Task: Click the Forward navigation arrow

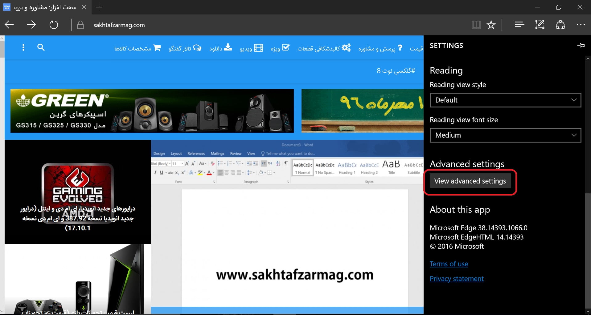Action: tap(31, 25)
